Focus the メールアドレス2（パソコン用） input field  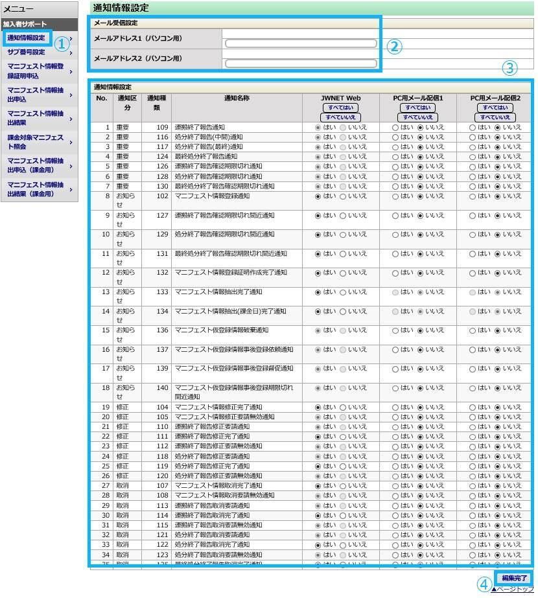pos(301,63)
